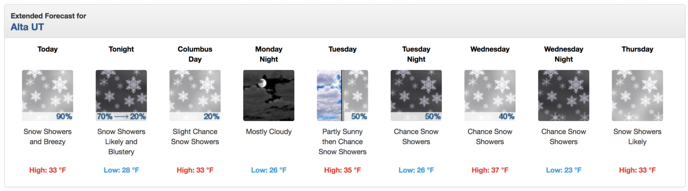Select Tuesday's partly sunny then snow icon
688x191 pixels.
(x=343, y=95)
